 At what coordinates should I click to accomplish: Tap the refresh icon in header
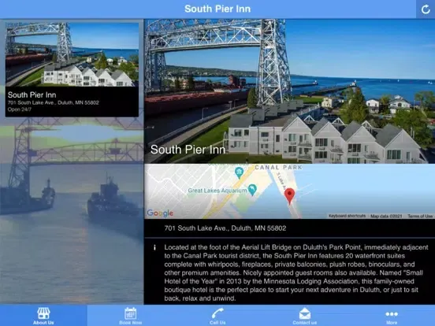pos(426,9)
